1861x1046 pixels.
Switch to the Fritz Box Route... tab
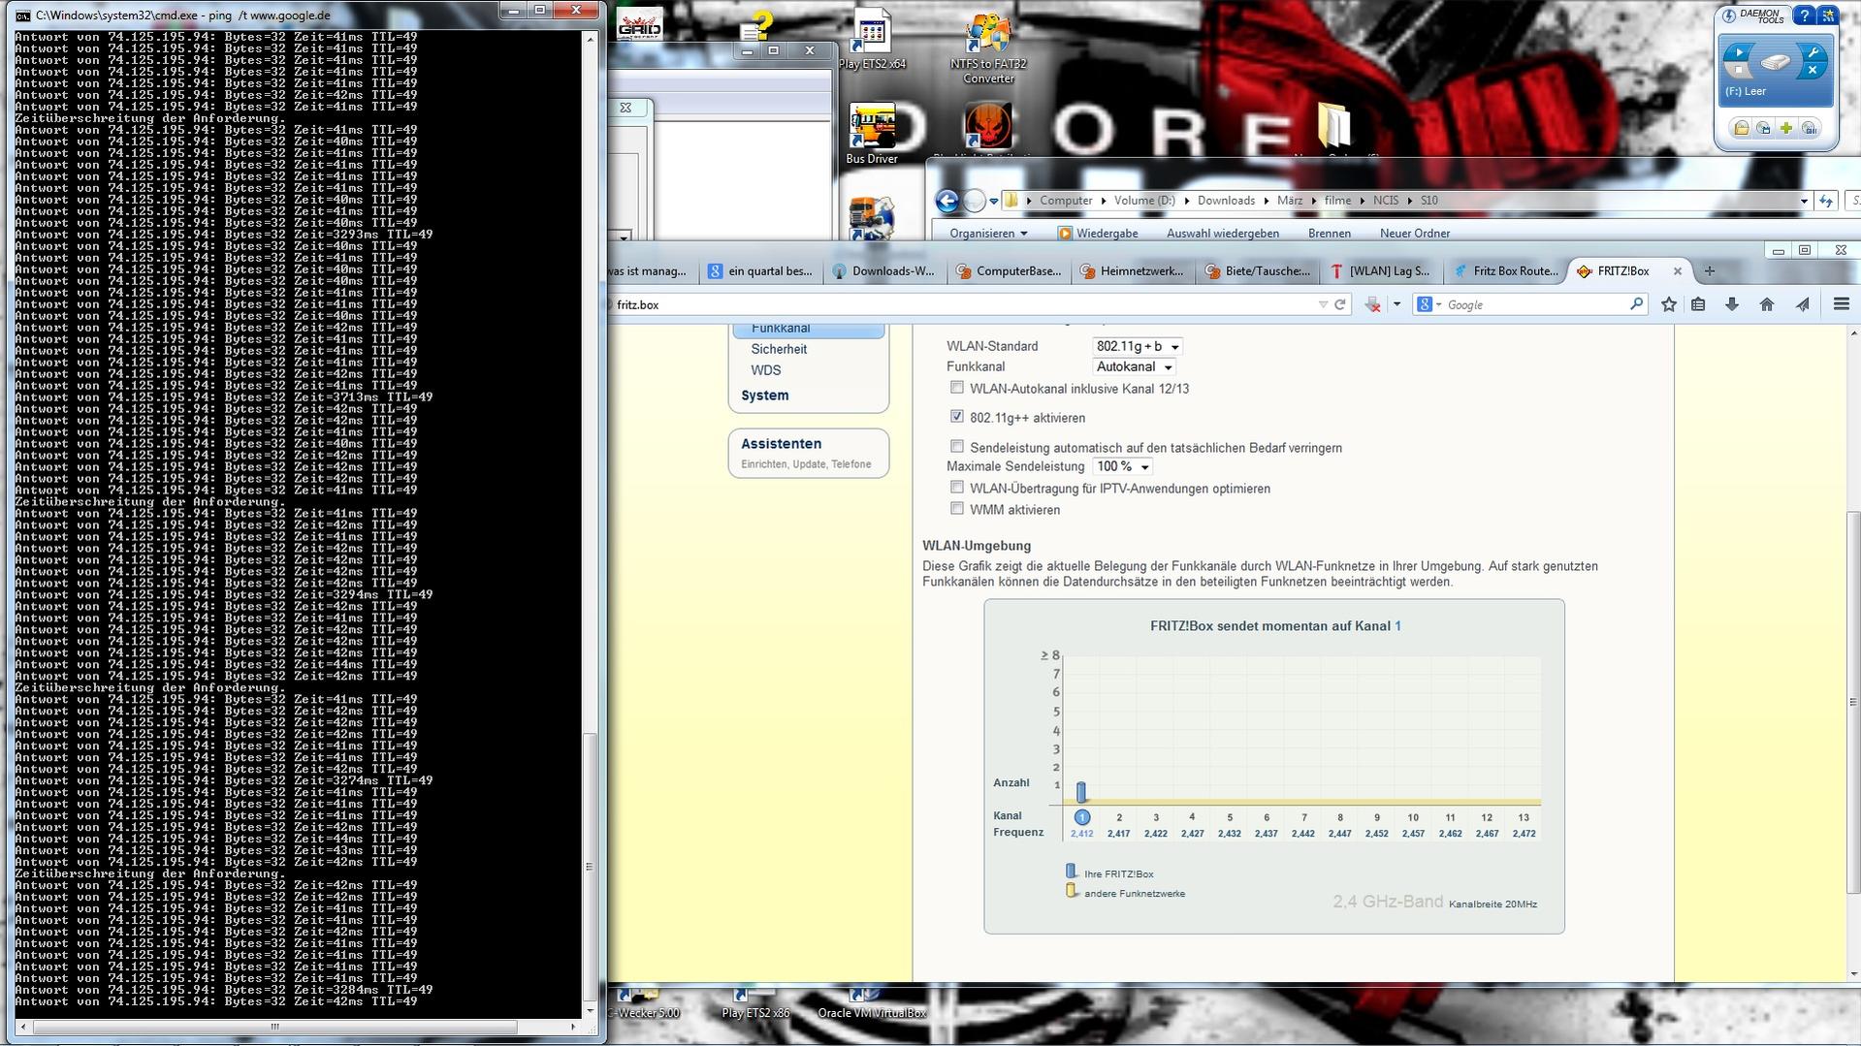[x=1505, y=271]
